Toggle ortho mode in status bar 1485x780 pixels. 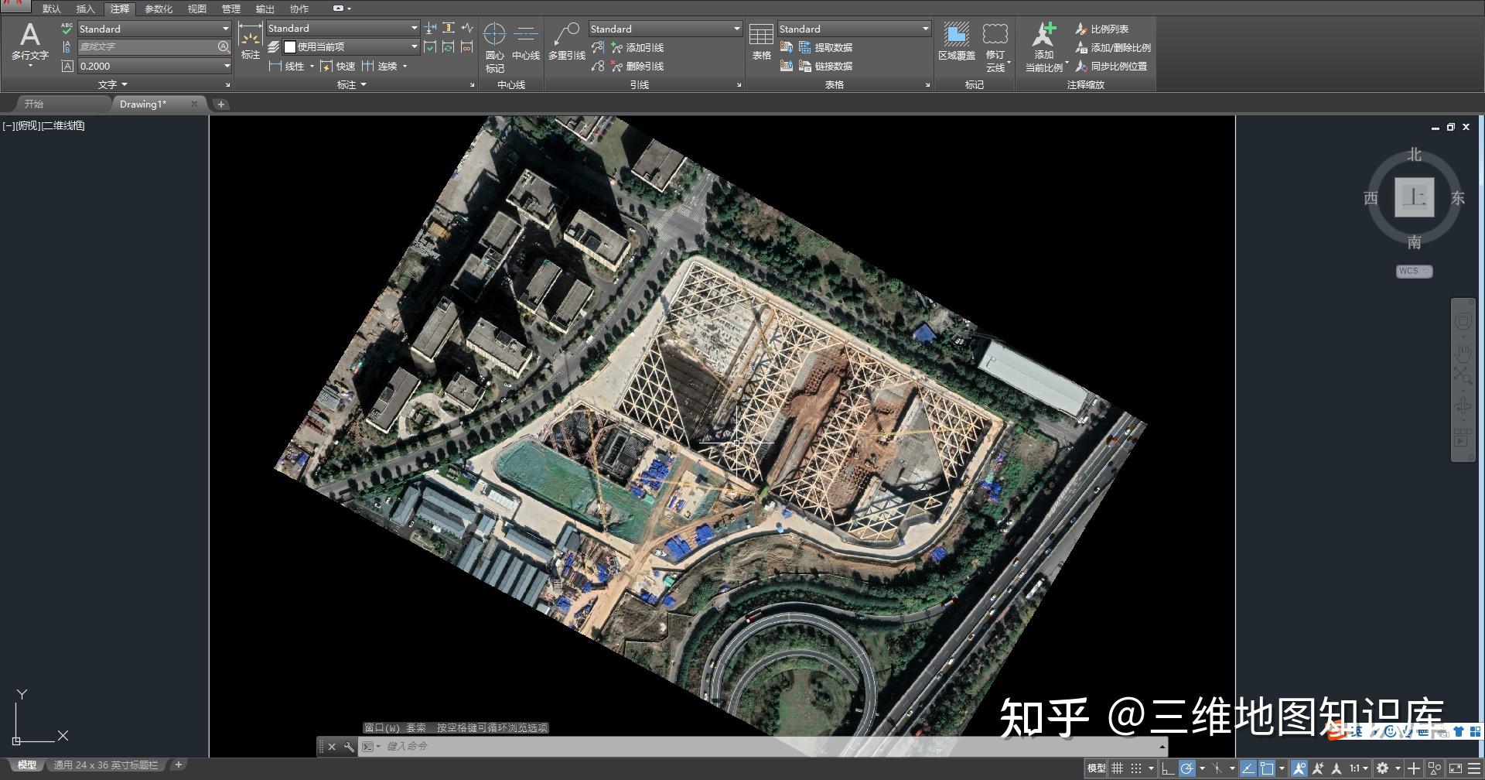point(1168,768)
